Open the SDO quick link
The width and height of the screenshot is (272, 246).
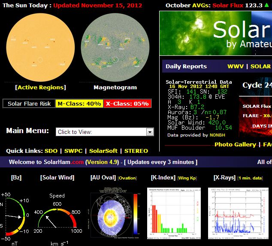pyautogui.click(x=51, y=151)
